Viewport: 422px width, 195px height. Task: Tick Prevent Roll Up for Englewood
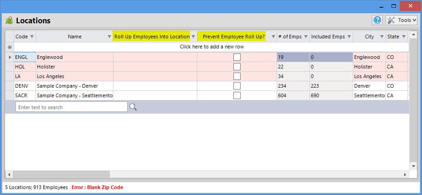[x=237, y=57]
